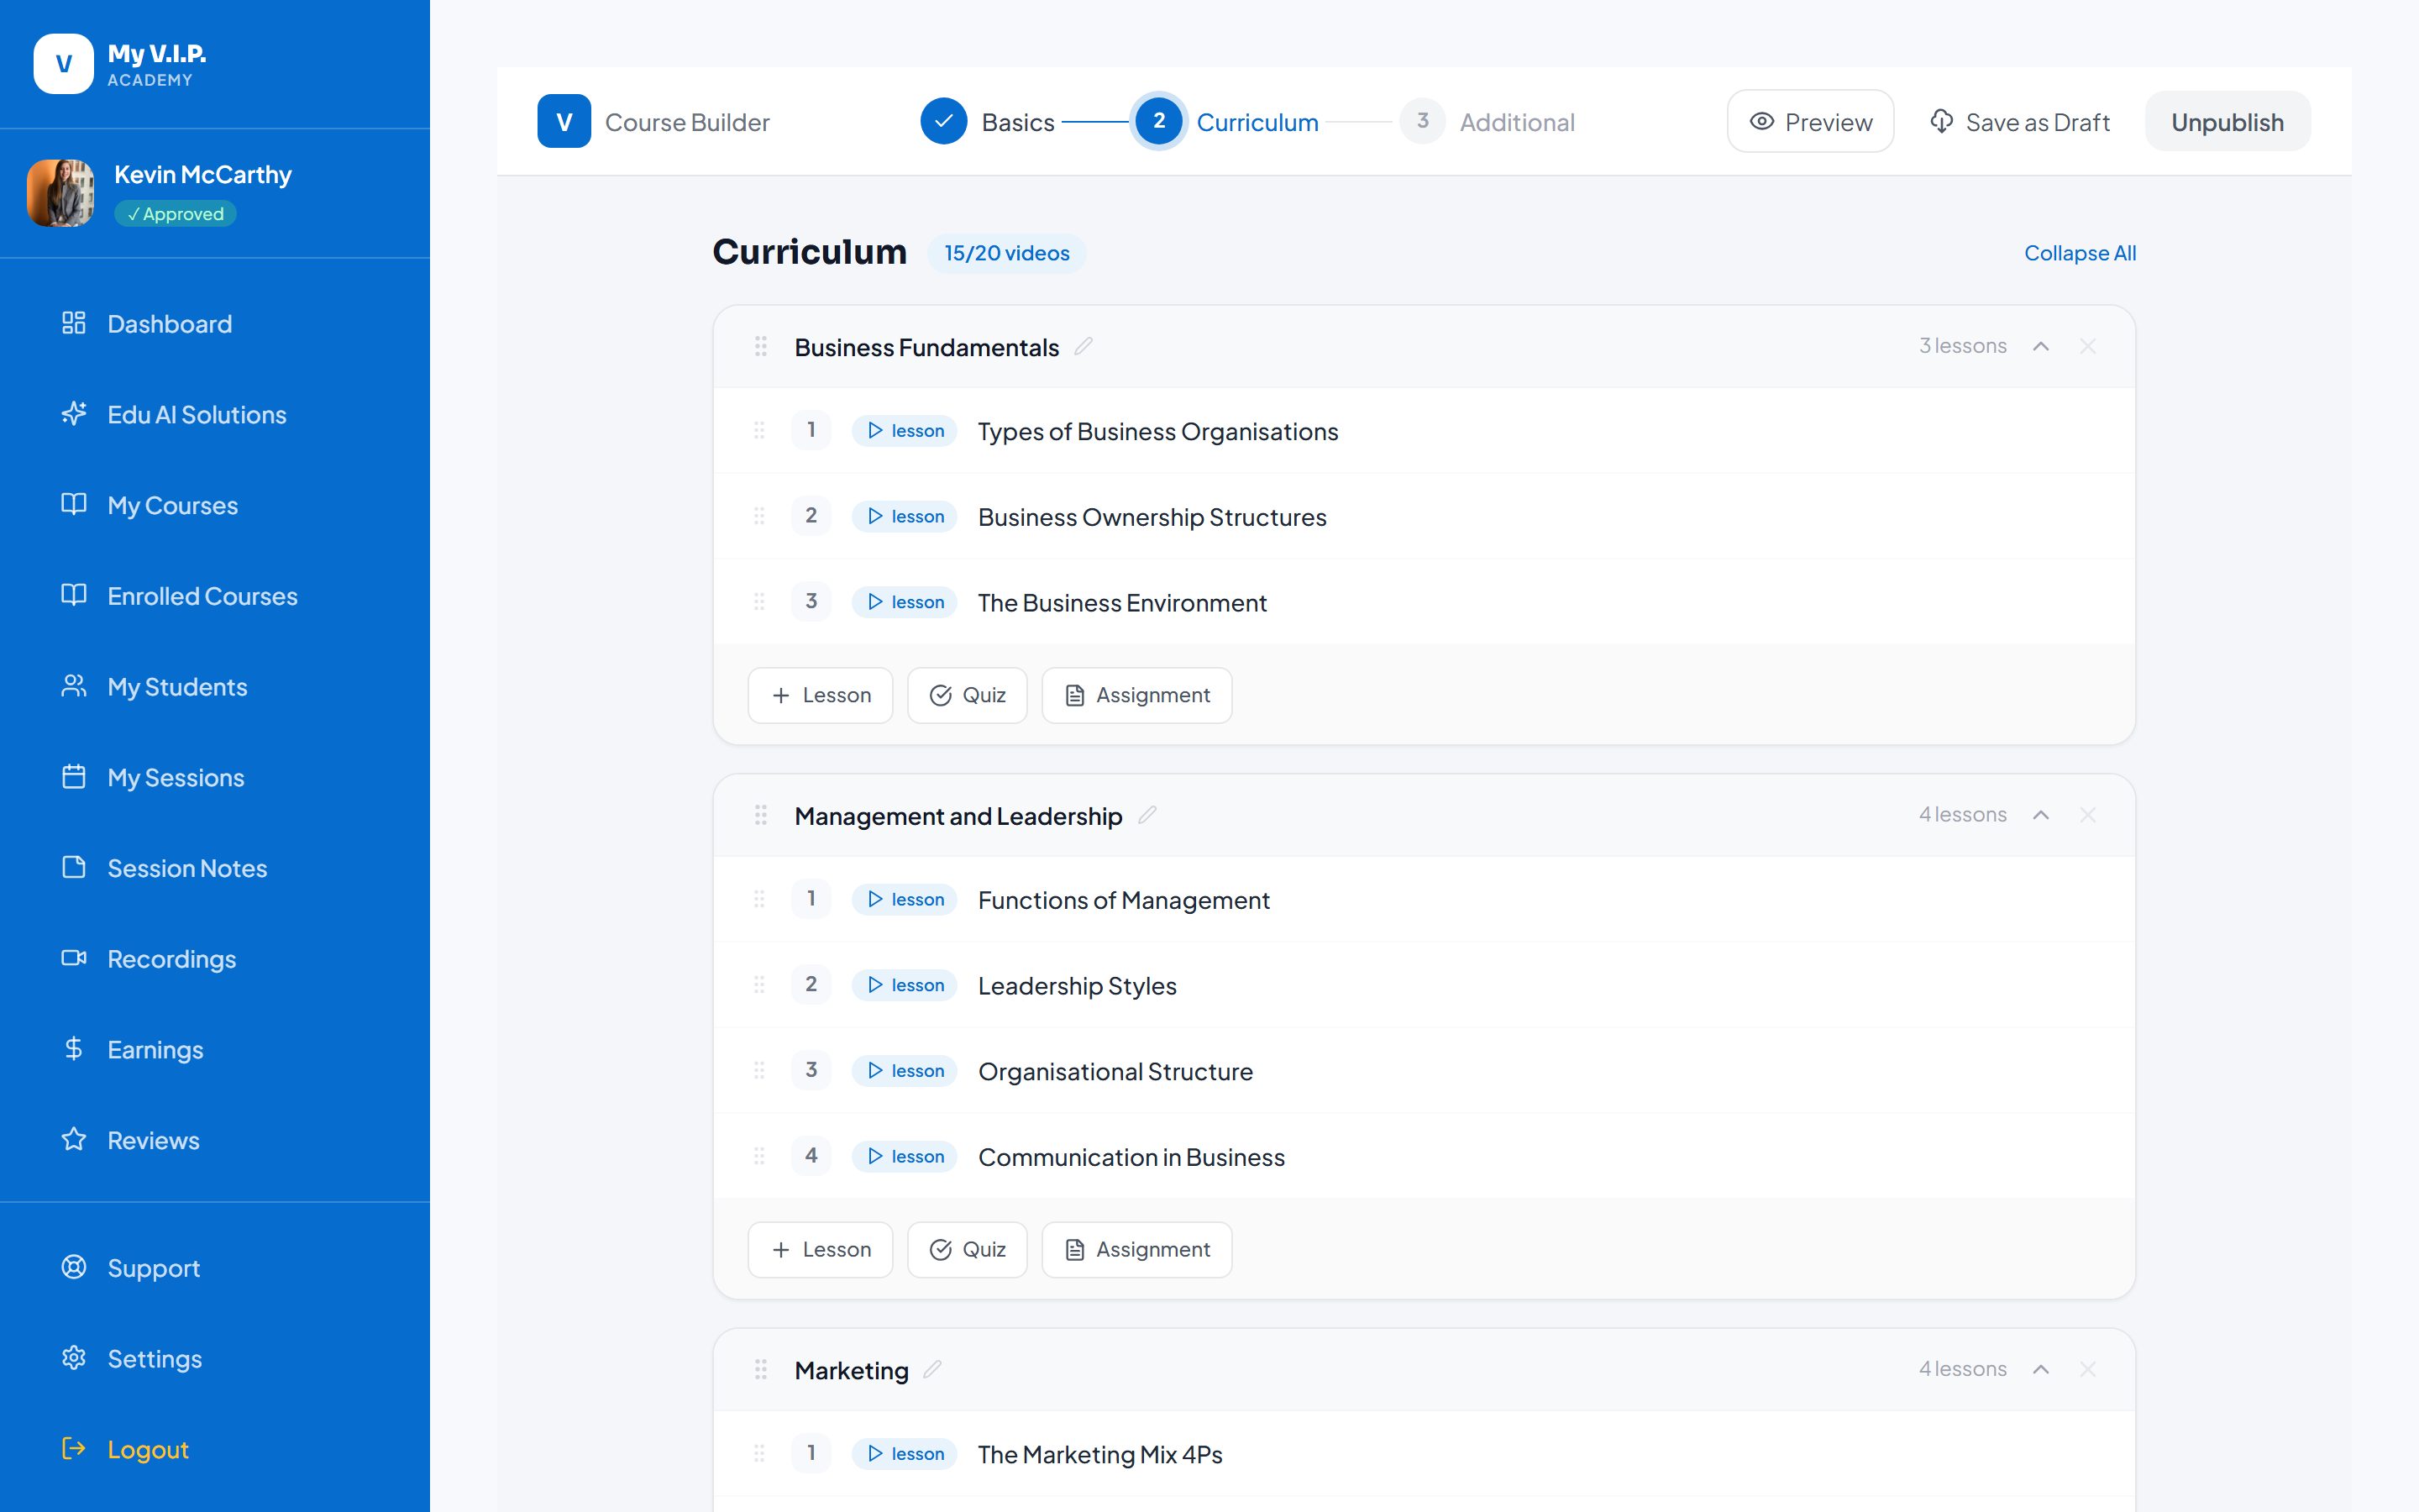Add an Assignment to Management and Leadership
This screenshot has width=2419, height=1512.
pos(1136,1249)
